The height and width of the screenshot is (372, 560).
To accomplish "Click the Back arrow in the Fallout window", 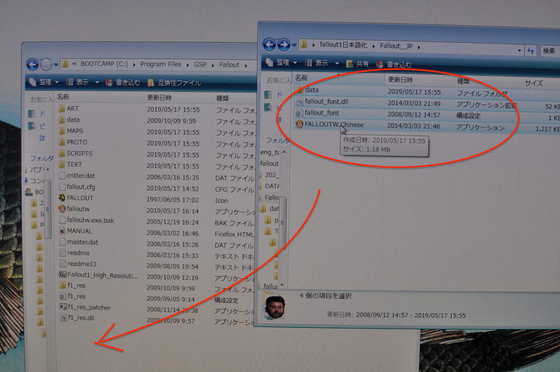I will [x=32, y=65].
